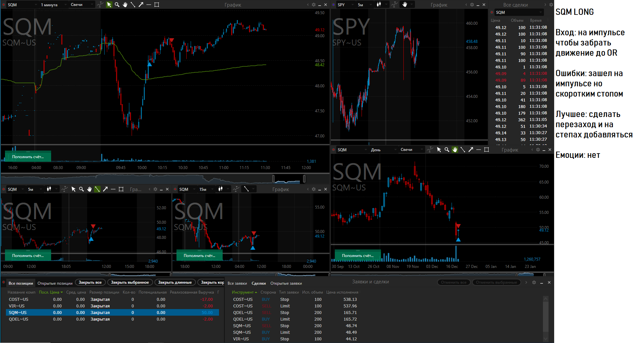This screenshot has height=343, width=633.
Task: Toggle the highlighted hand tool in SQM daily chart
Action: 455,150
